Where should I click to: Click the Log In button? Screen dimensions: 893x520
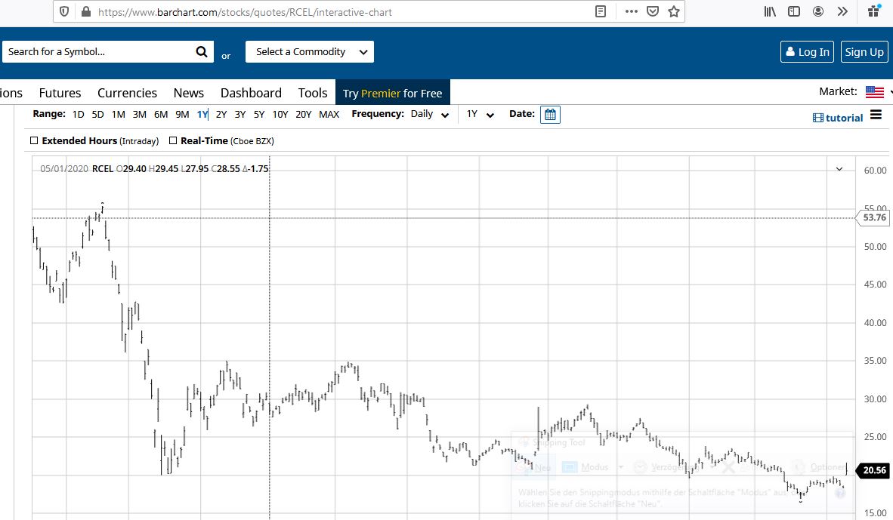click(x=807, y=52)
